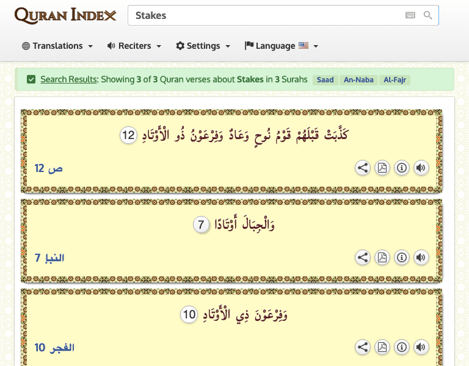Open the virtual keyboard icon in search box
The width and height of the screenshot is (469, 366).
410,15
